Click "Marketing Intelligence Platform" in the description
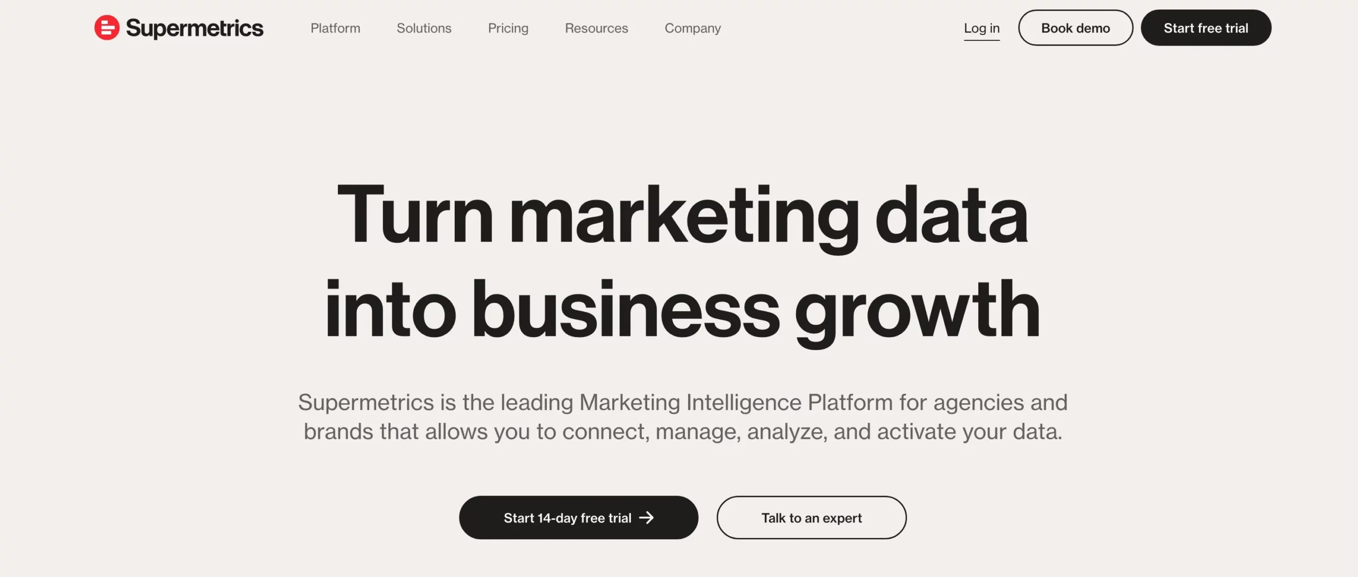This screenshot has width=1358, height=577. click(736, 402)
